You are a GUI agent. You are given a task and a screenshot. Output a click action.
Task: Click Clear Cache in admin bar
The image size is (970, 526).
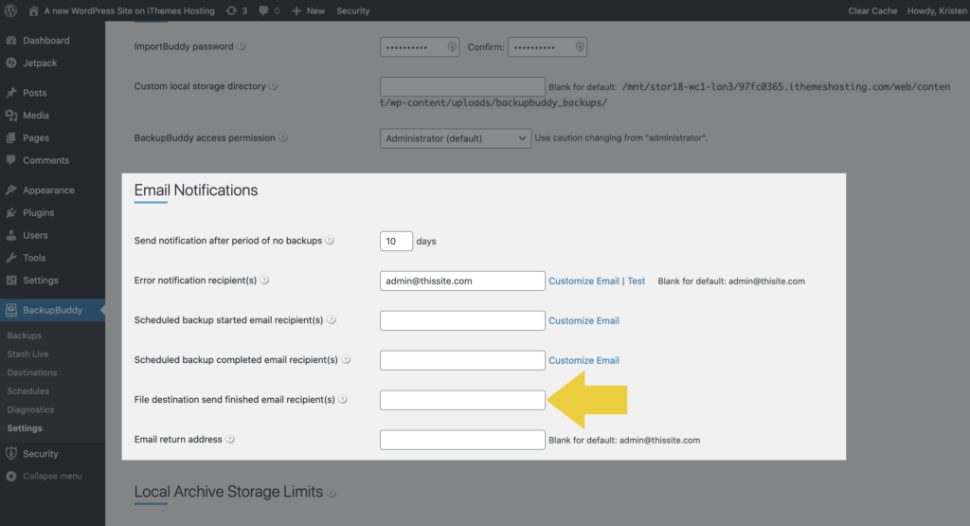(872, 10)
